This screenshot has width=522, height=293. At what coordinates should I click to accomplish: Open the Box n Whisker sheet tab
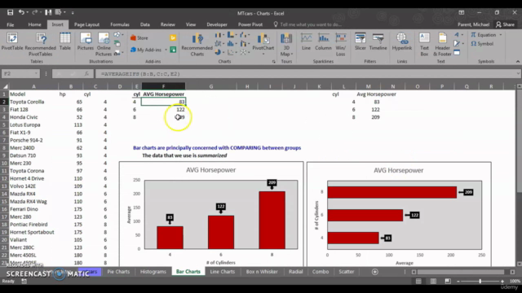262,271
